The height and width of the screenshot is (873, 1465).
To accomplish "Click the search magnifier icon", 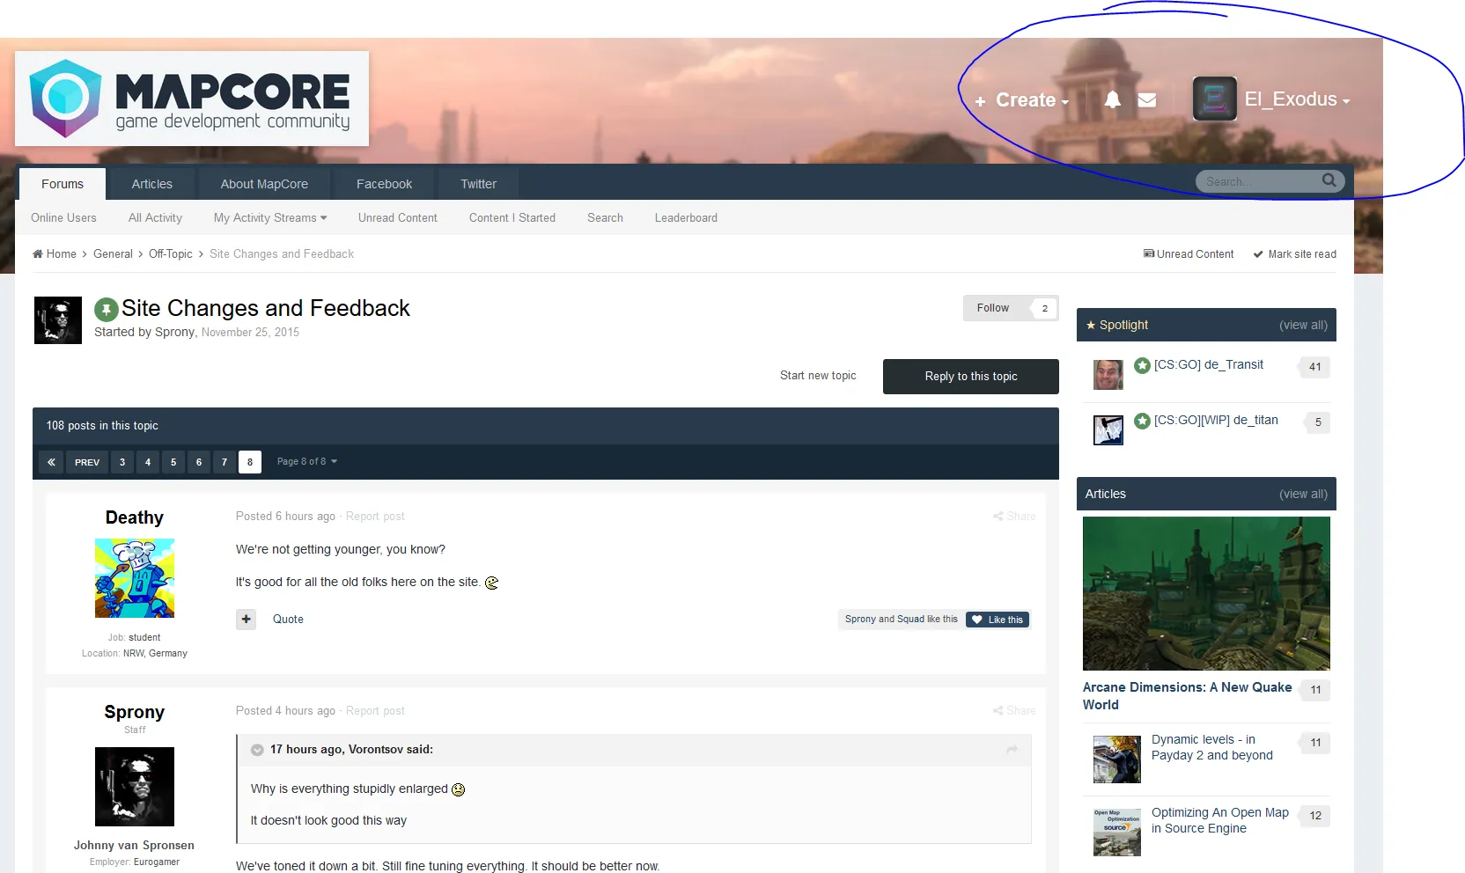I will click(x=1329, y=180).
